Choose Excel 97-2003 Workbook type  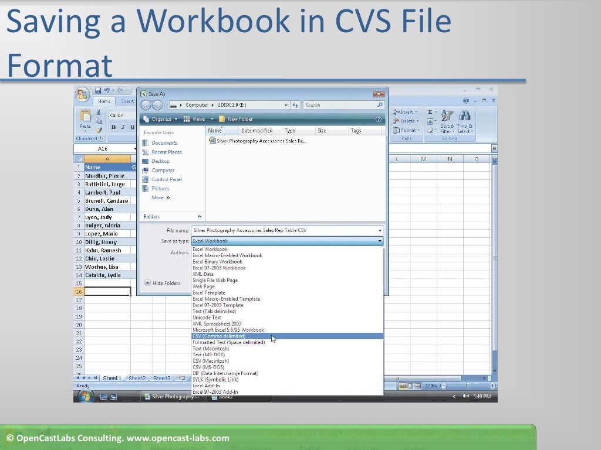coord(287,268)
